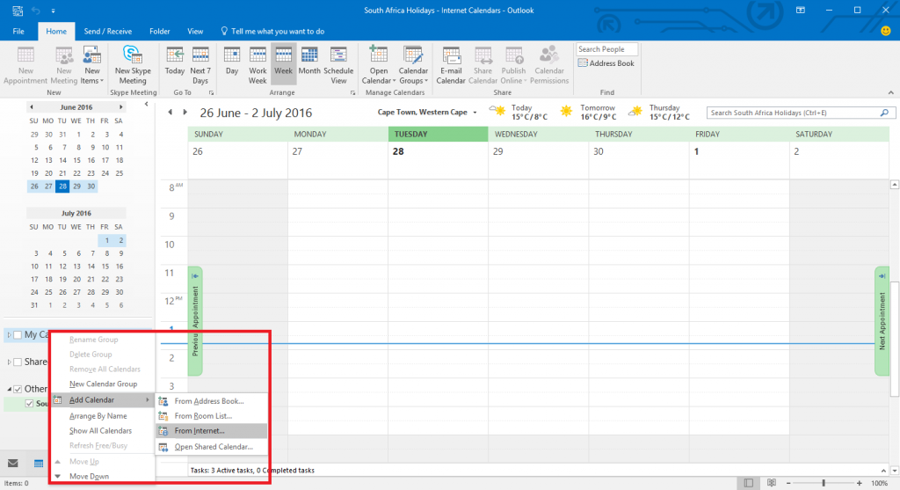Click the Undo icon in quick access toolbar

35,11
